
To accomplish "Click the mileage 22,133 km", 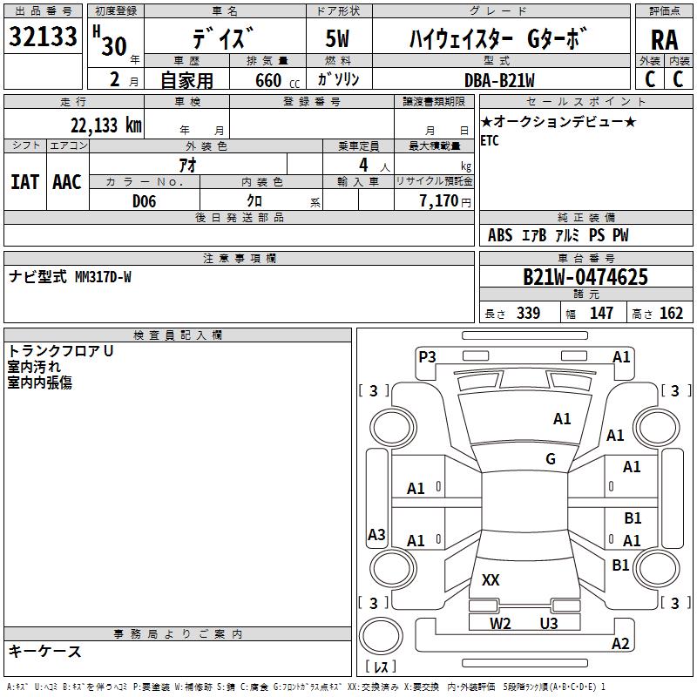I will click(105, 125).
